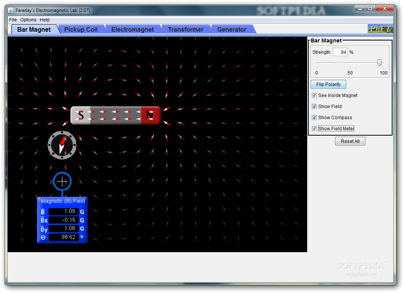This screenshot has width=404, height=293.
Task: Click the compass instrument
Action: [x=62, y=145]
